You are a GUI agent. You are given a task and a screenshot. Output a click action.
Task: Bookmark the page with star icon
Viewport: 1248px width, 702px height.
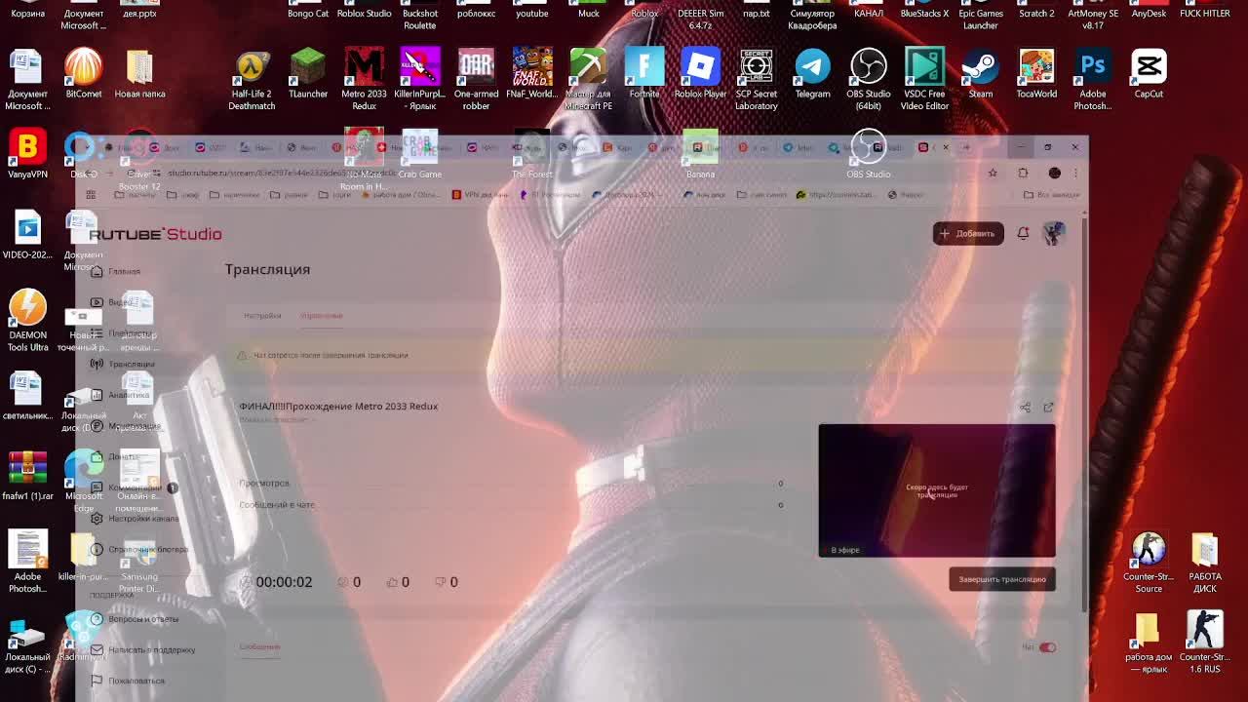993,173
